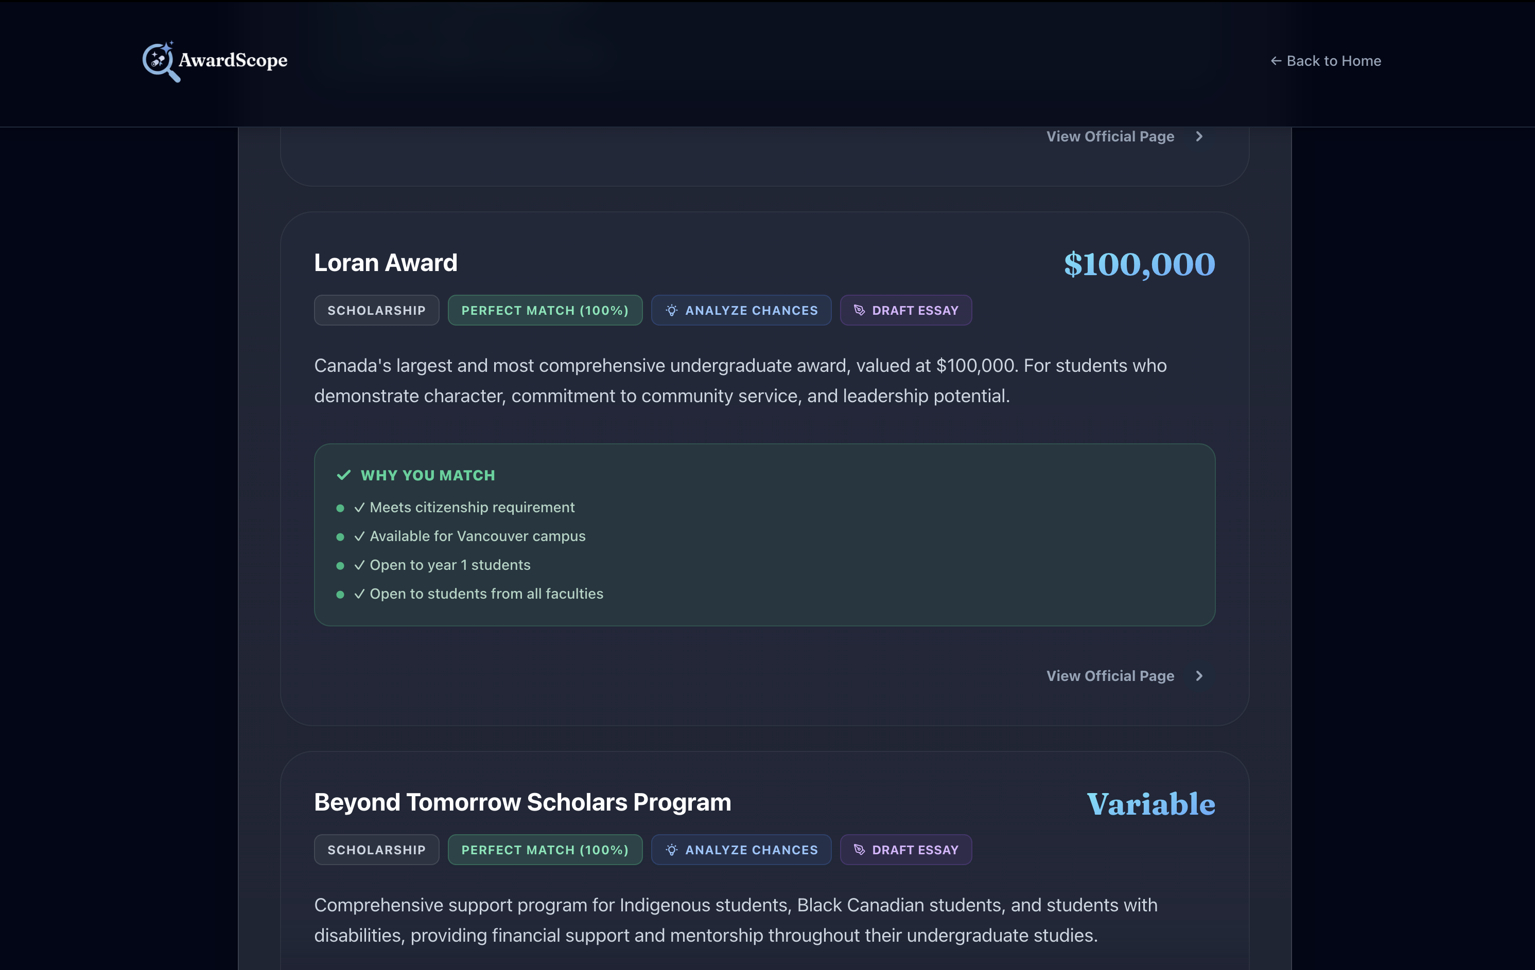Click the Loran Award title
This screenshot has width=1535, height=970.
coord(385,262)
